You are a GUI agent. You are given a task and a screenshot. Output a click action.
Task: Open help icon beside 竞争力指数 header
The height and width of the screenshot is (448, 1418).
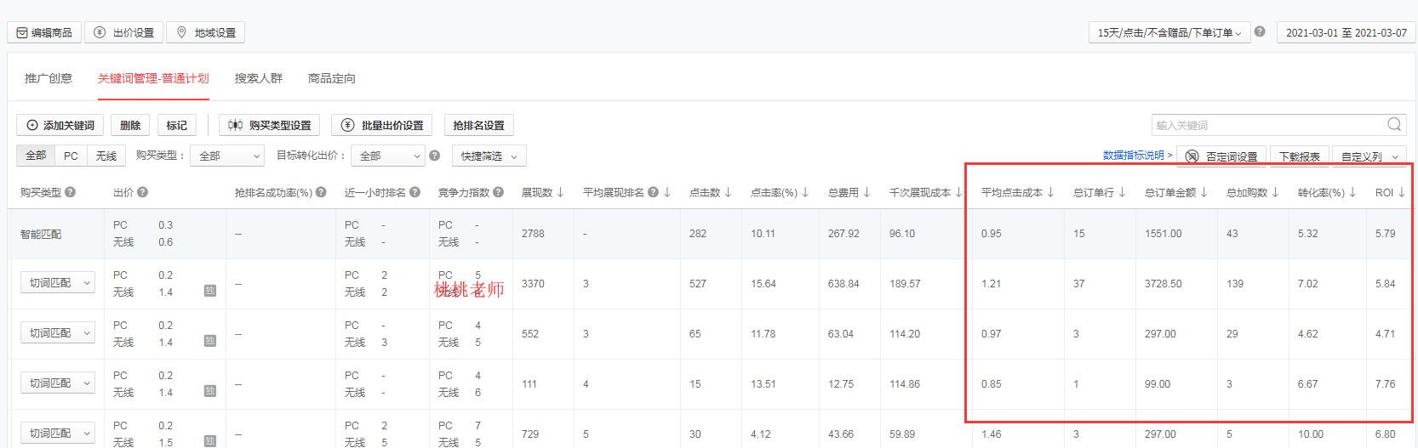coord(498,192)
